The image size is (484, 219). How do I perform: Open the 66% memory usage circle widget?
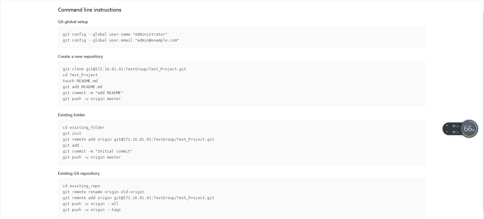coord(469,129)
